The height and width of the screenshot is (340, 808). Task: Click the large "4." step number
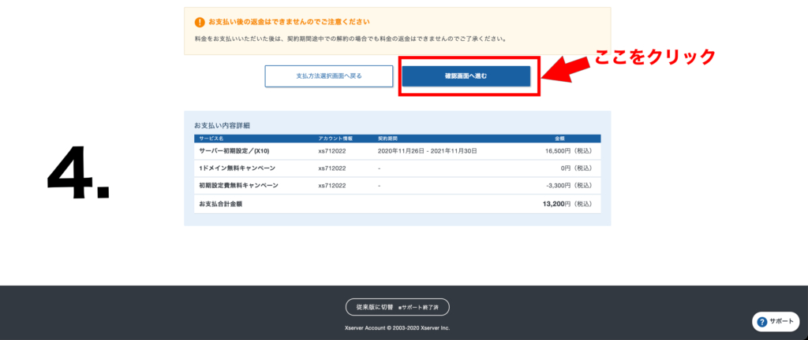point(78,172)
